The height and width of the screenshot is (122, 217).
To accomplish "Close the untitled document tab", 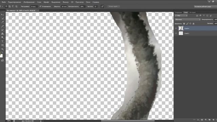I will (38, 11).
